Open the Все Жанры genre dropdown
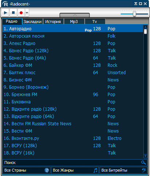150x176 pixels. click(x=75, y=170)
